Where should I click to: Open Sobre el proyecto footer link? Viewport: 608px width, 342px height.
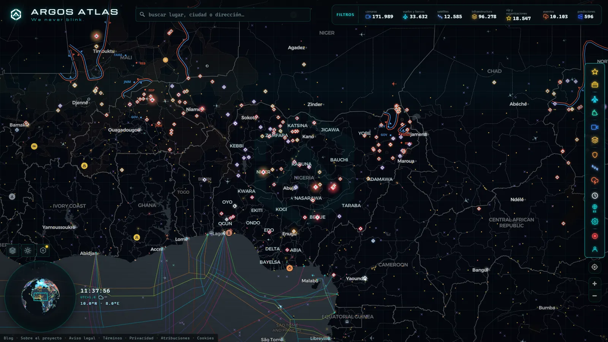[41, 338]
